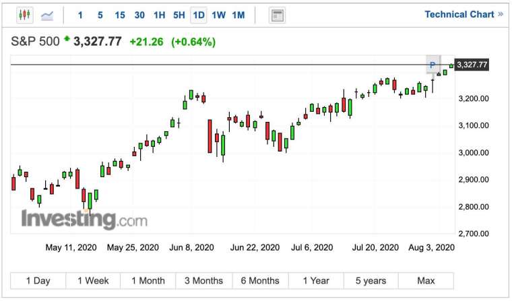Screen dimensions: 512x301
Task: Switch to the area line chart icon
Action: (x=47, y=15)
